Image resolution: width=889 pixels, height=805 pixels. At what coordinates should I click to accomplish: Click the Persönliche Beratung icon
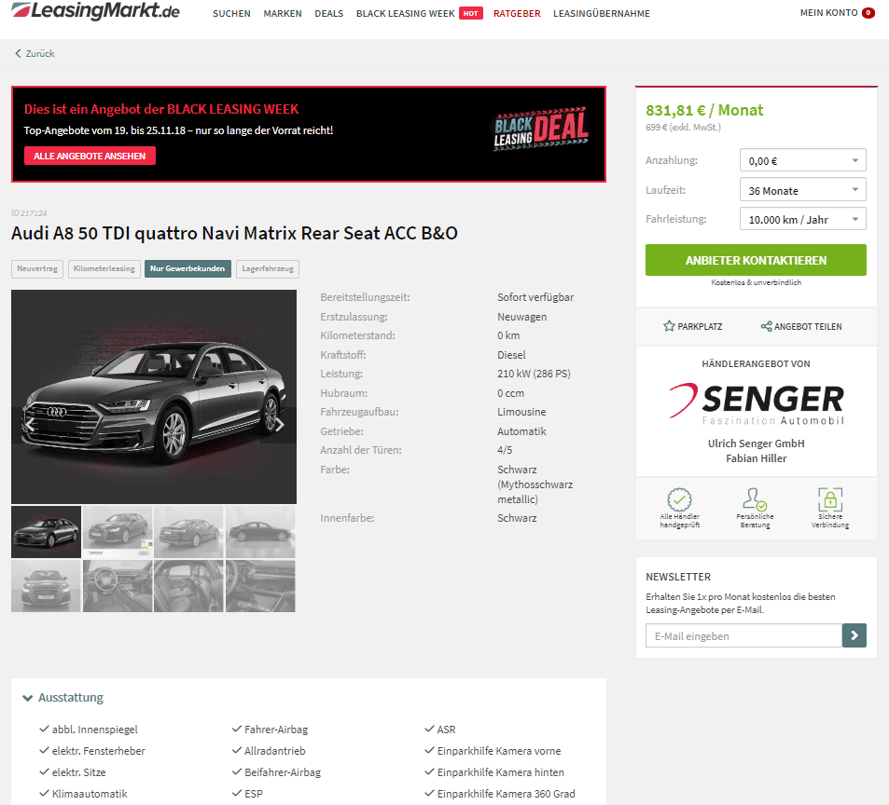coord(755,499)
